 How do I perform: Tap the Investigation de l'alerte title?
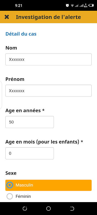pyautogui.click(x=48, y=17)
